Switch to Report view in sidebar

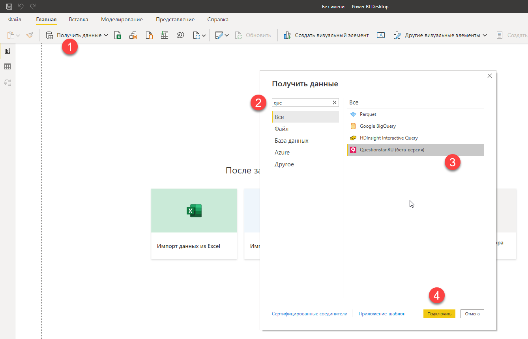click(7, 51)
